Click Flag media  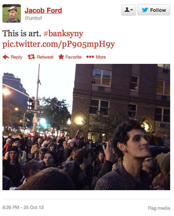click(159, 208)
